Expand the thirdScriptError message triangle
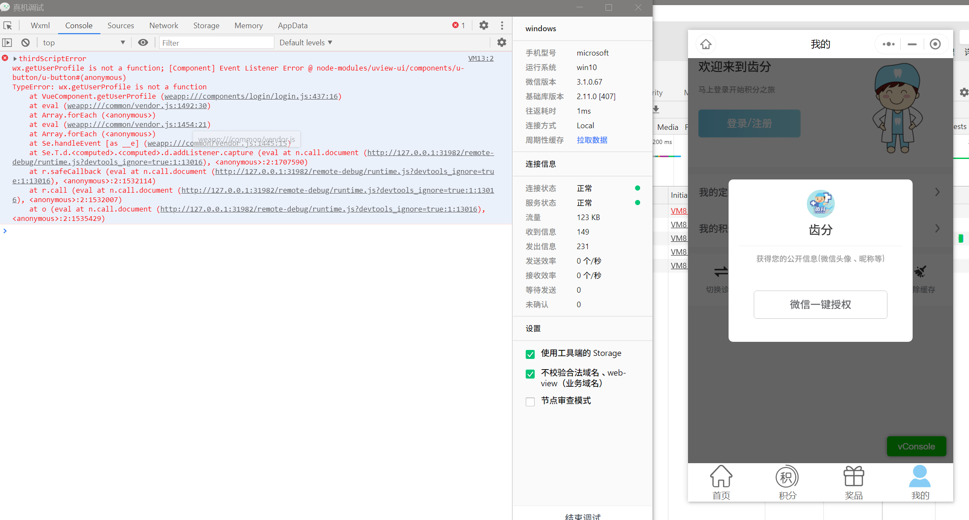969x520 pixels. coord(15,59)
